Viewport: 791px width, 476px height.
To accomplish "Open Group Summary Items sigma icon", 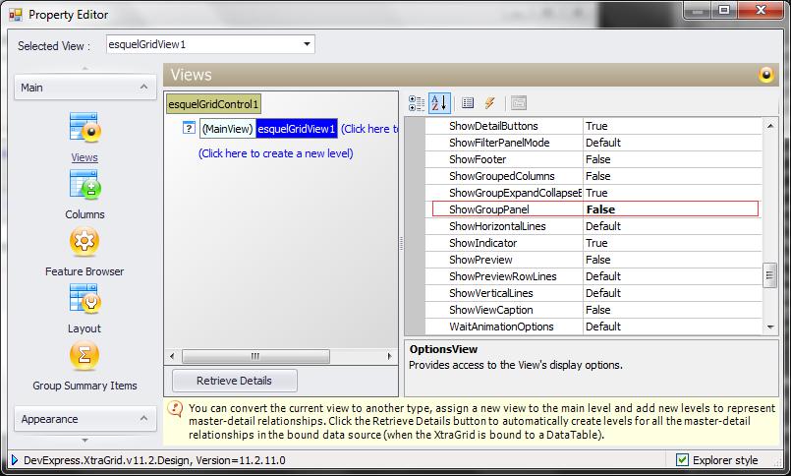I will point(85,355).
